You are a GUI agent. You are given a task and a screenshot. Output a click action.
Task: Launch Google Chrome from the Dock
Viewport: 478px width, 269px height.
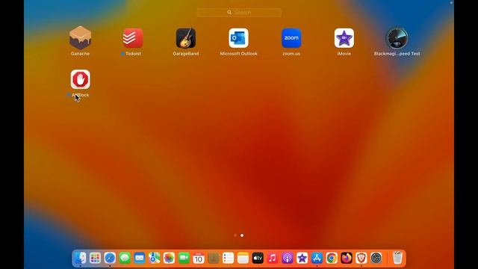pos(332,258)
